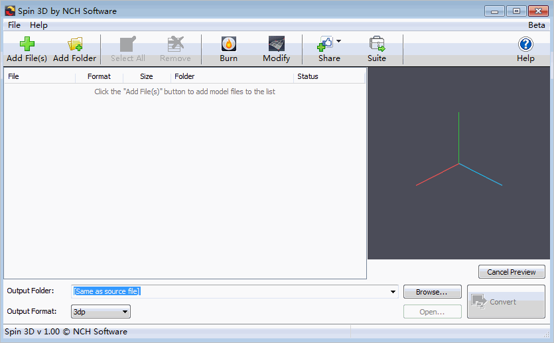
Task: Click the Select All toolbar icon
Action: click(x=128, y=44)
